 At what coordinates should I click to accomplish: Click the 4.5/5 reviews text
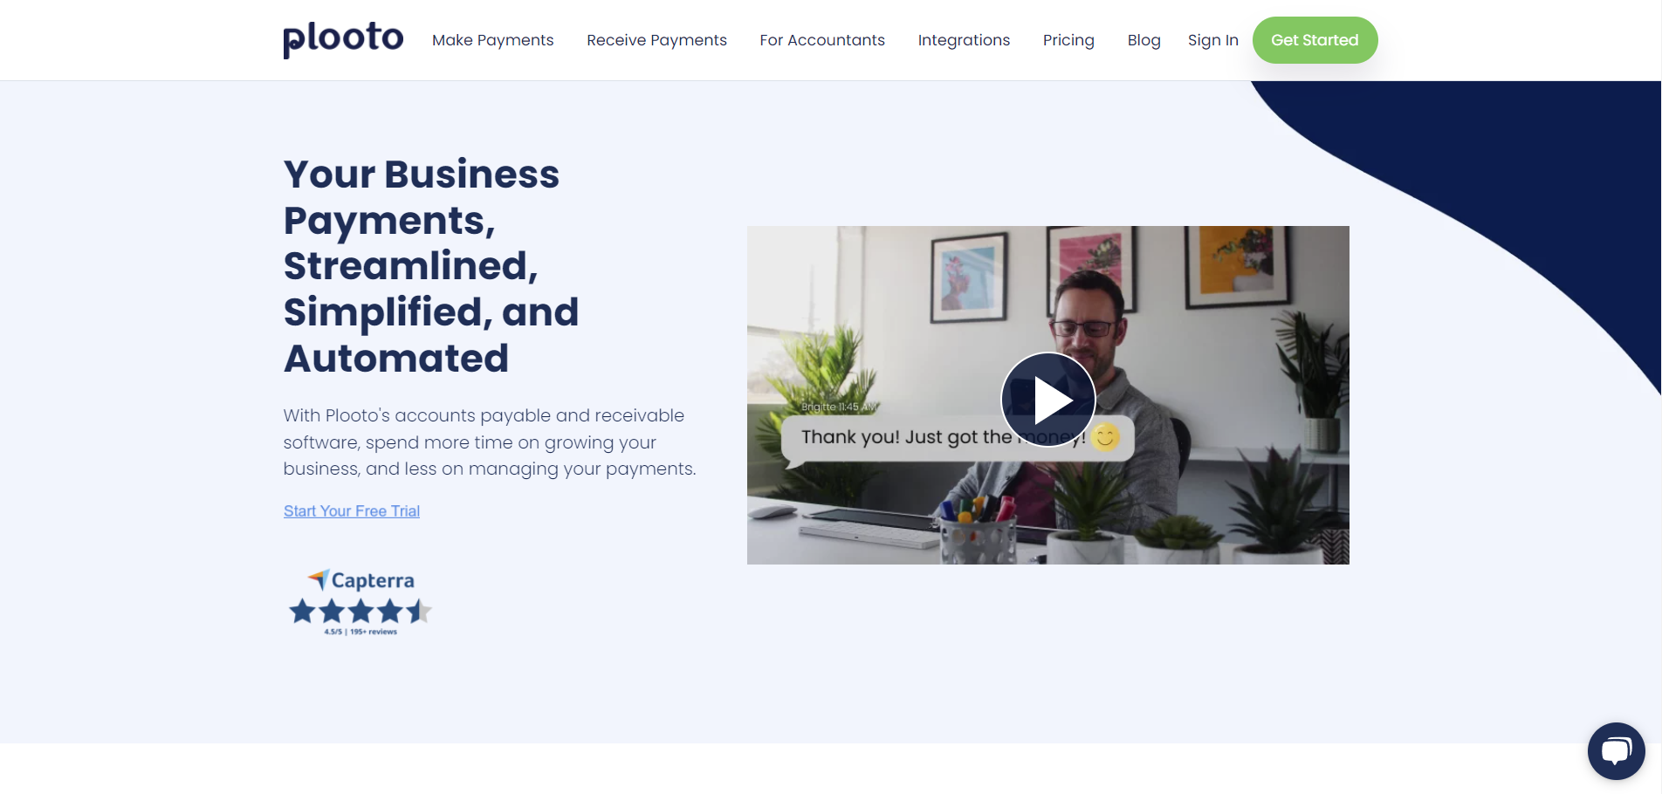pyautogui.click(x=361, y=632)
